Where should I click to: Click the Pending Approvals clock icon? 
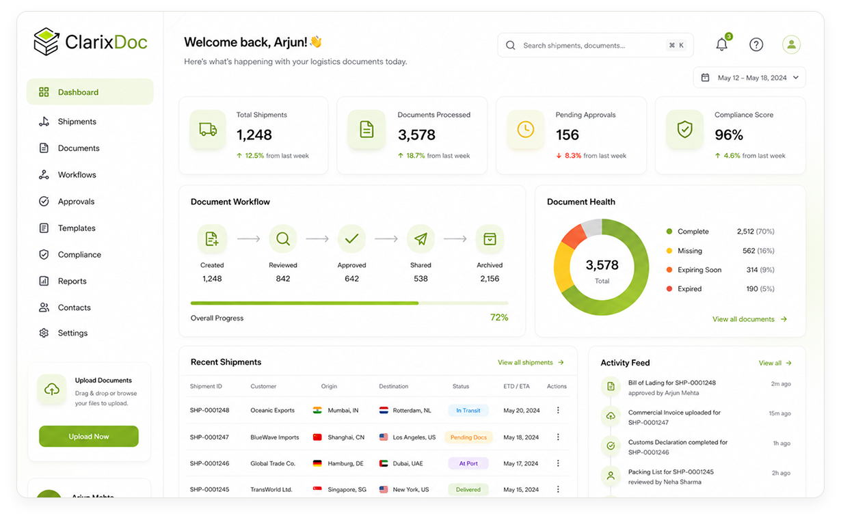point(525,129)
